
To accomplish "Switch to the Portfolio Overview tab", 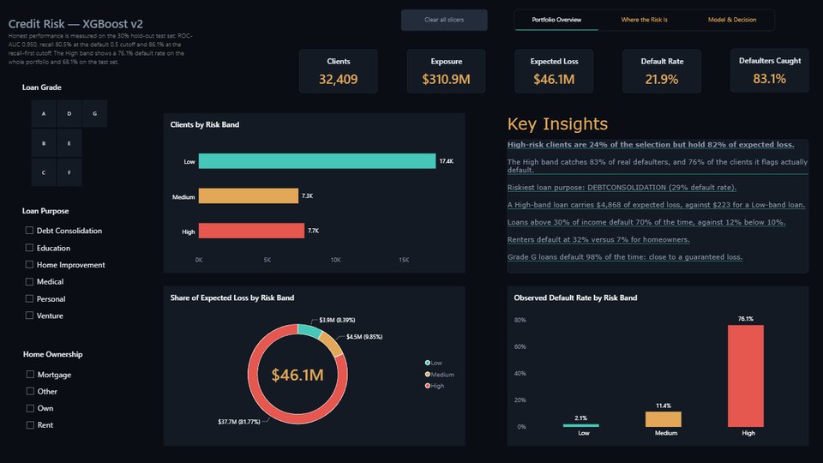I will click(556, 20).
